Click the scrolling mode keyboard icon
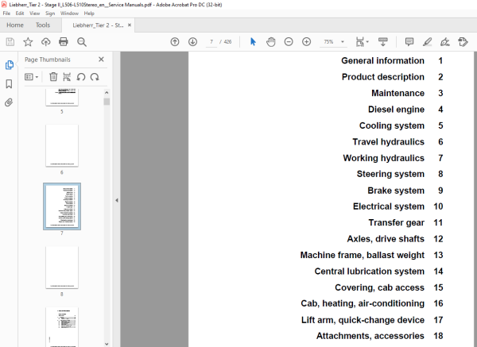This screenshot has width=477, height=347. 382,41
